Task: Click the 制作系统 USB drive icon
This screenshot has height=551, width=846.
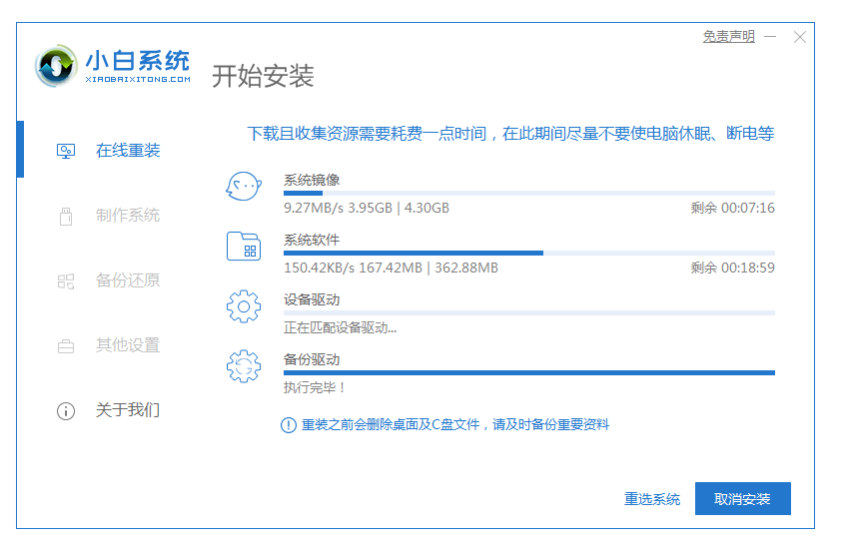Action: click(x=66, y=216)
